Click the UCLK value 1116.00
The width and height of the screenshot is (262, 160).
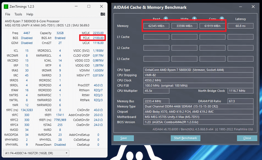98,43
